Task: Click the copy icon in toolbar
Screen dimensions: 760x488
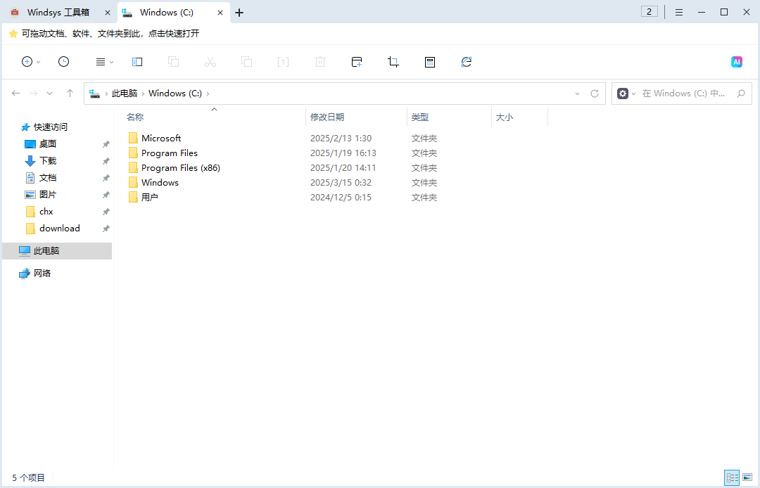Action: point(174,62)
